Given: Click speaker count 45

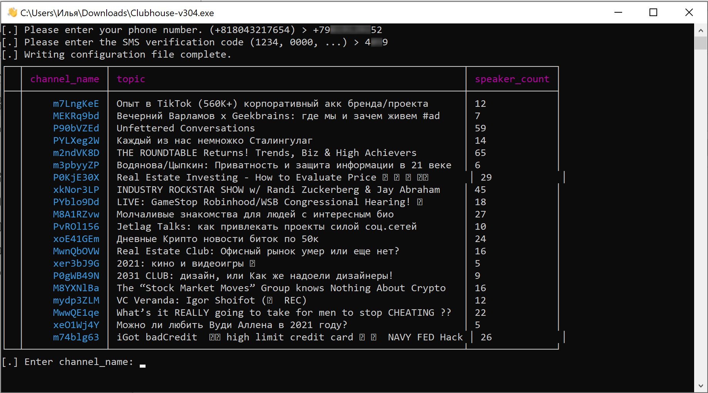Looking at the screenshot, I should pos(480,190).
